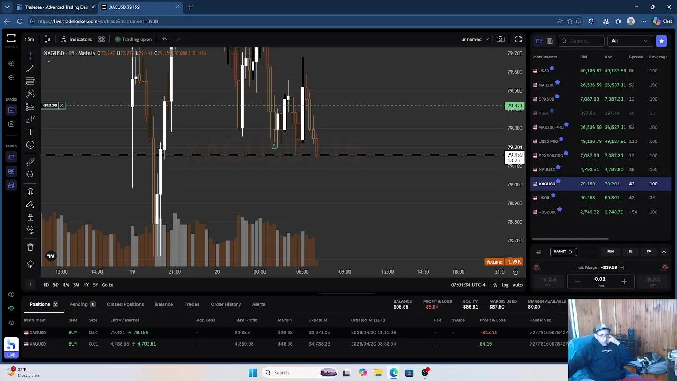Toggle hide all drawings eye icon

pyautogui.click(x=30, y=230)
